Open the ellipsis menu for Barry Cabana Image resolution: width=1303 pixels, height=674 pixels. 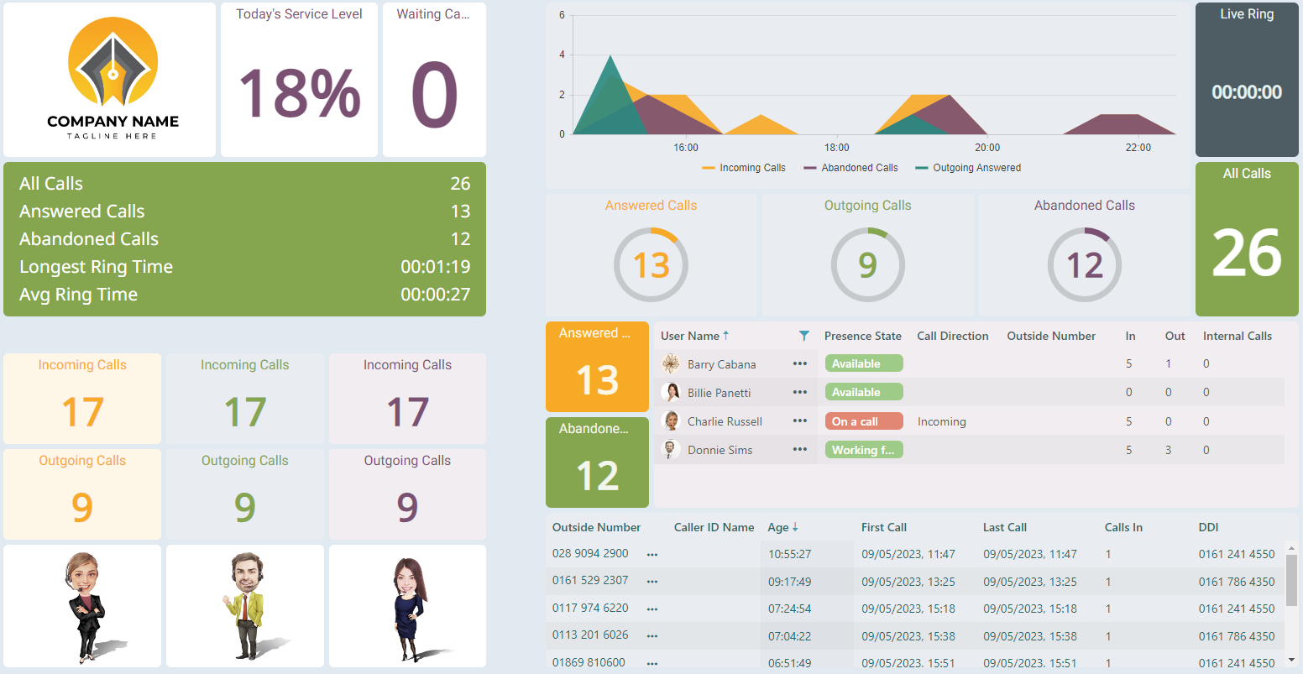pos(799,364)
